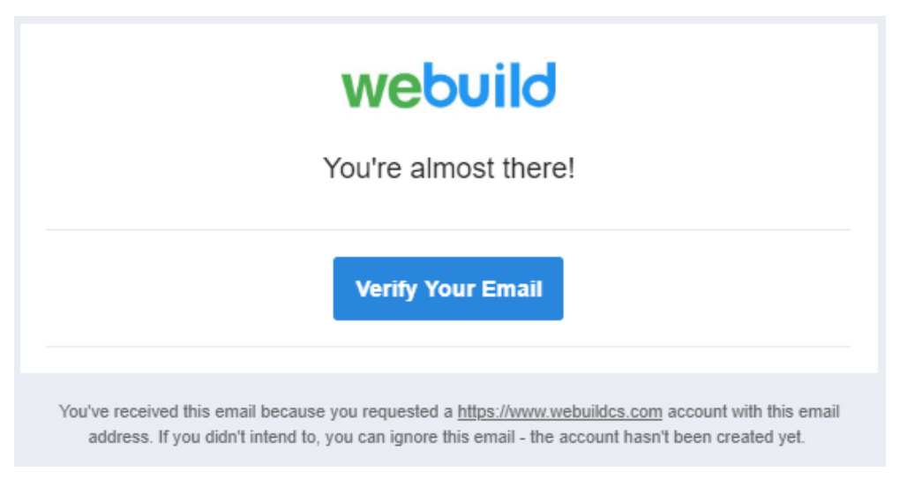The image size is (907, 487).
Task: Click "the account hasn't been created yet" text
Action: pos(668,437)
